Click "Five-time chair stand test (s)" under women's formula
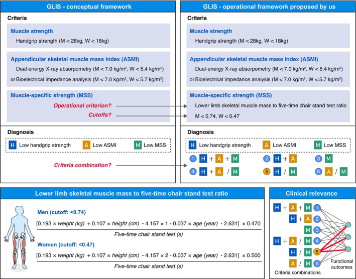 [x=149, y=266]
